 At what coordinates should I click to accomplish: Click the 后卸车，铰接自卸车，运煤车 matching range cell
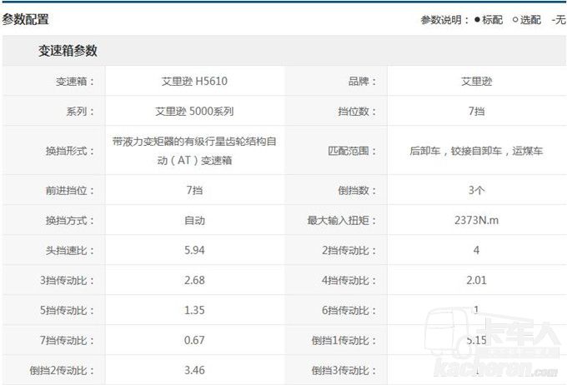(x=476, y=151)
